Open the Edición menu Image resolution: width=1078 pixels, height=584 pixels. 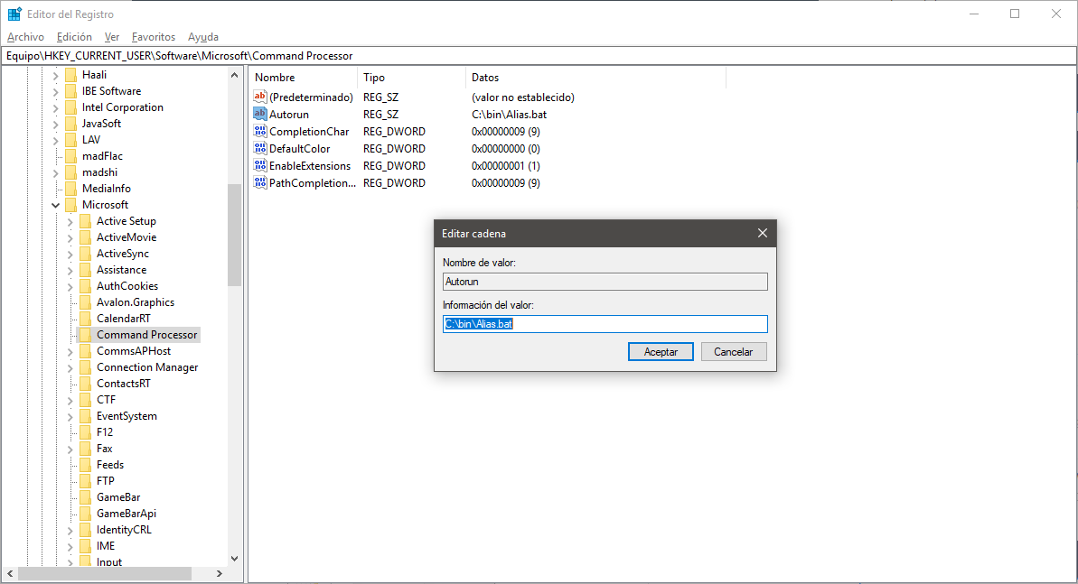[74, 37]
